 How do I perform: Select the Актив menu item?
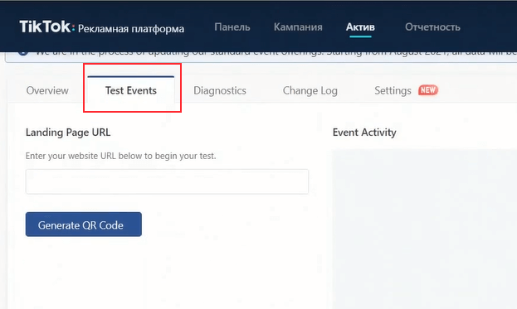(360, 27)
